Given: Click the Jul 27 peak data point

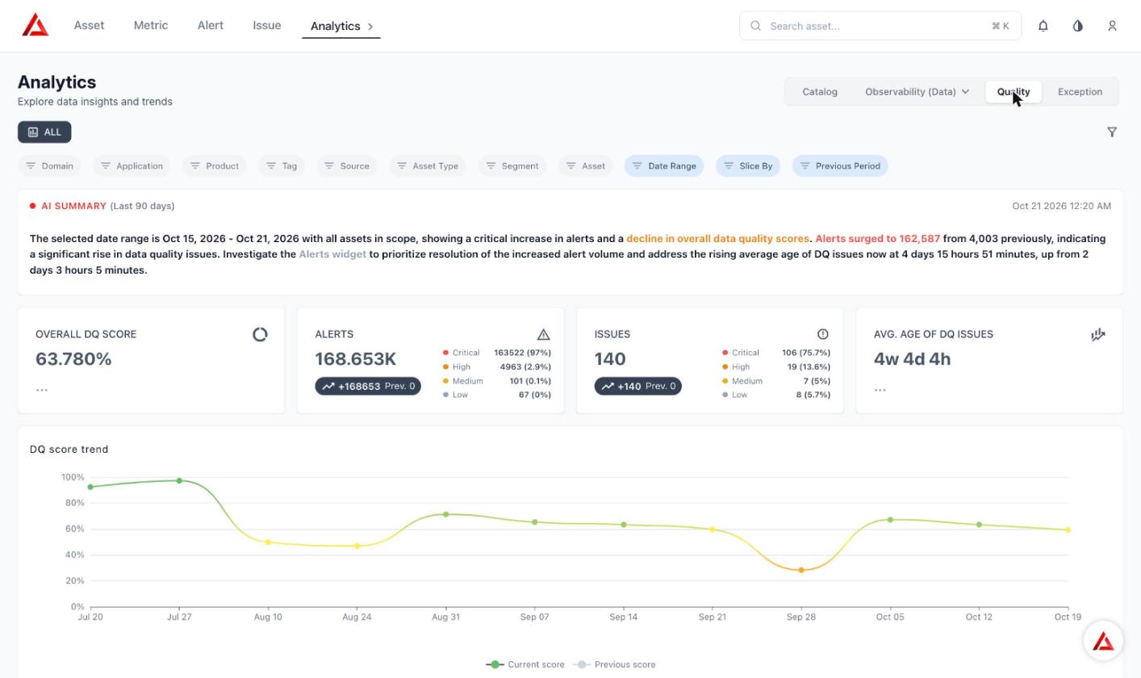Looking at the screenshot, I should (179, 480).
